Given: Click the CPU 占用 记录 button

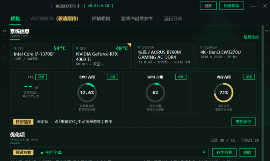Looking at the screenshot, I should tap(112, 77).
